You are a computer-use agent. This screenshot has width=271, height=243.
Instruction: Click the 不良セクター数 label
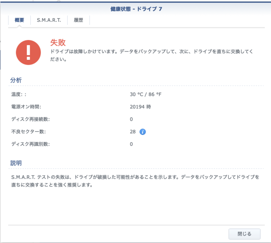click(28, 132)
